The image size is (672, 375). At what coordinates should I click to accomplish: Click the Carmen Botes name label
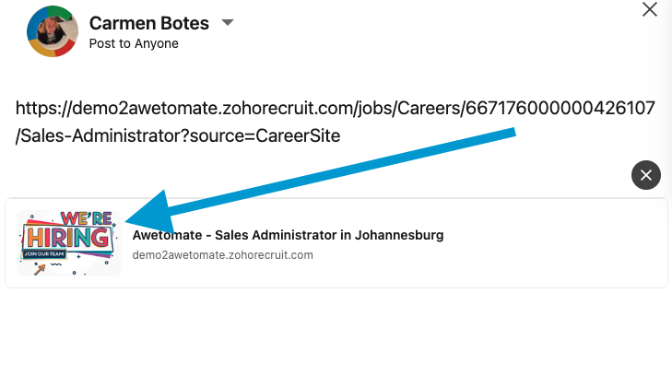(x=148, y=23)
